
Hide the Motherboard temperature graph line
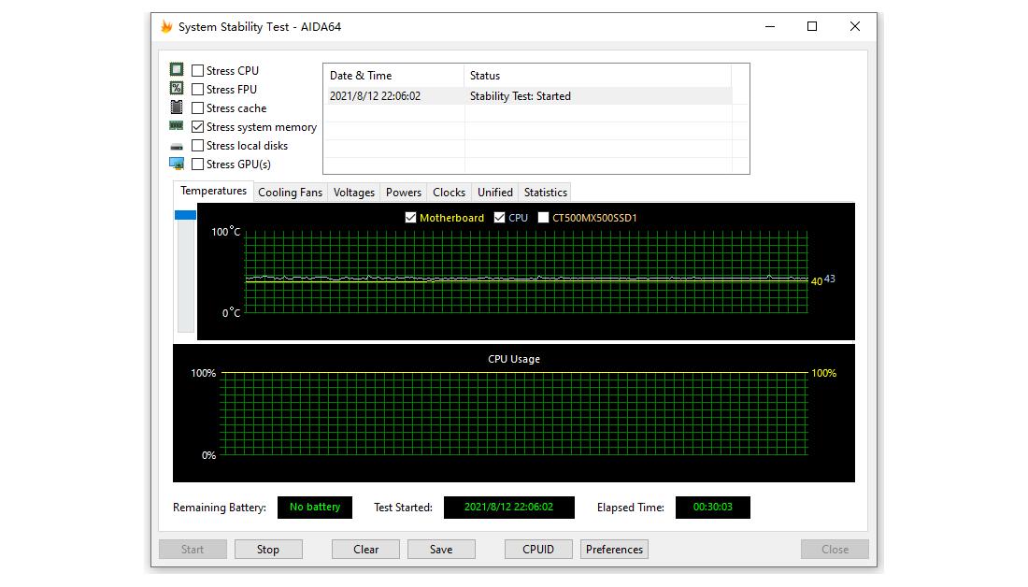410,218
